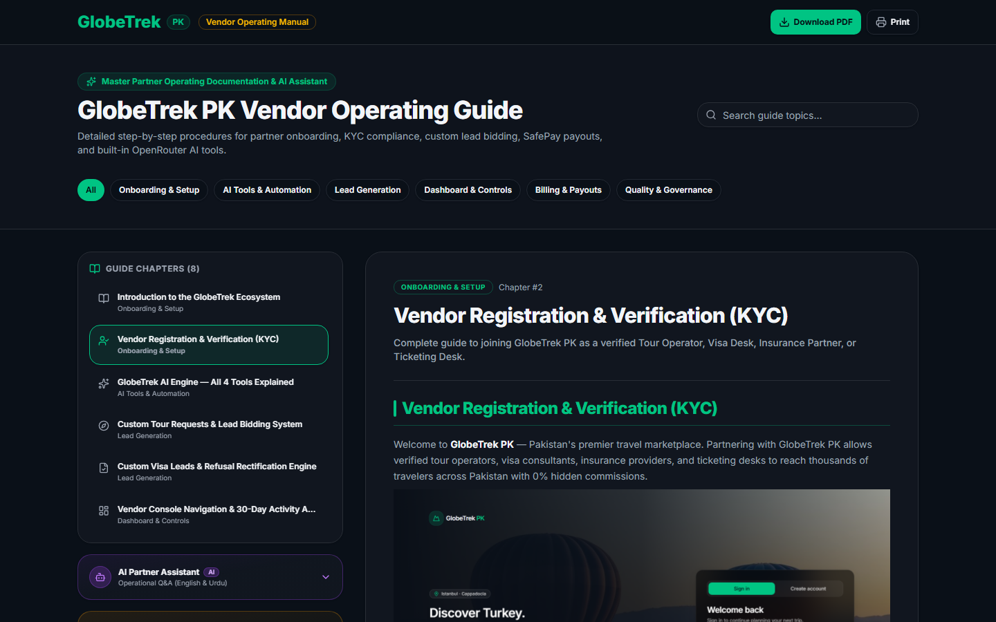This screenshot has height=622, width=996.
Task: Click the magnifier icon in the search box
Action: 711,115
